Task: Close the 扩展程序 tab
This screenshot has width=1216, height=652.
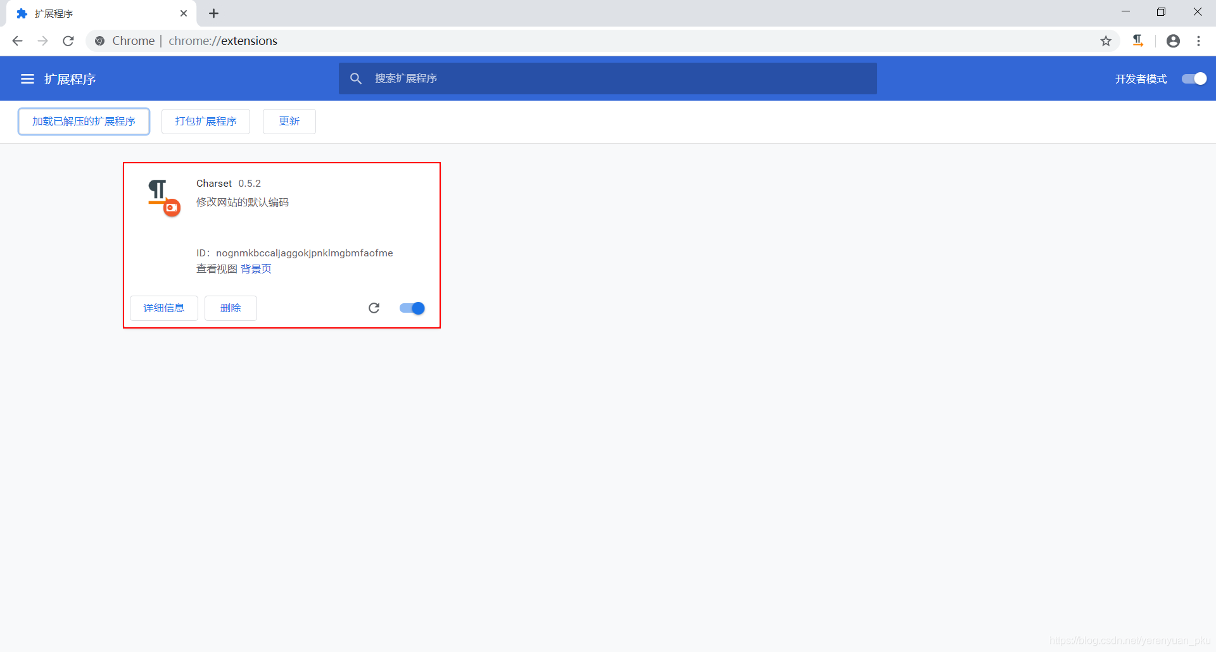Action: pos(184,13)
